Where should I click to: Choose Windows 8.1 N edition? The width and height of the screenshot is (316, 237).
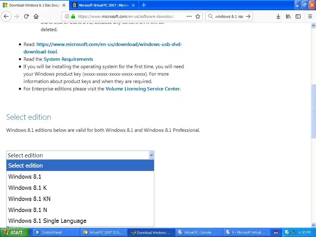click(x=80, y=210)
